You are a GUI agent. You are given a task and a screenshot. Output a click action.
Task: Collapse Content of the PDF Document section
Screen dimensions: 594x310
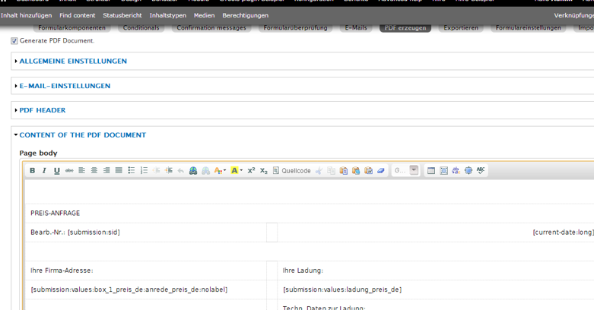(82, 135)
